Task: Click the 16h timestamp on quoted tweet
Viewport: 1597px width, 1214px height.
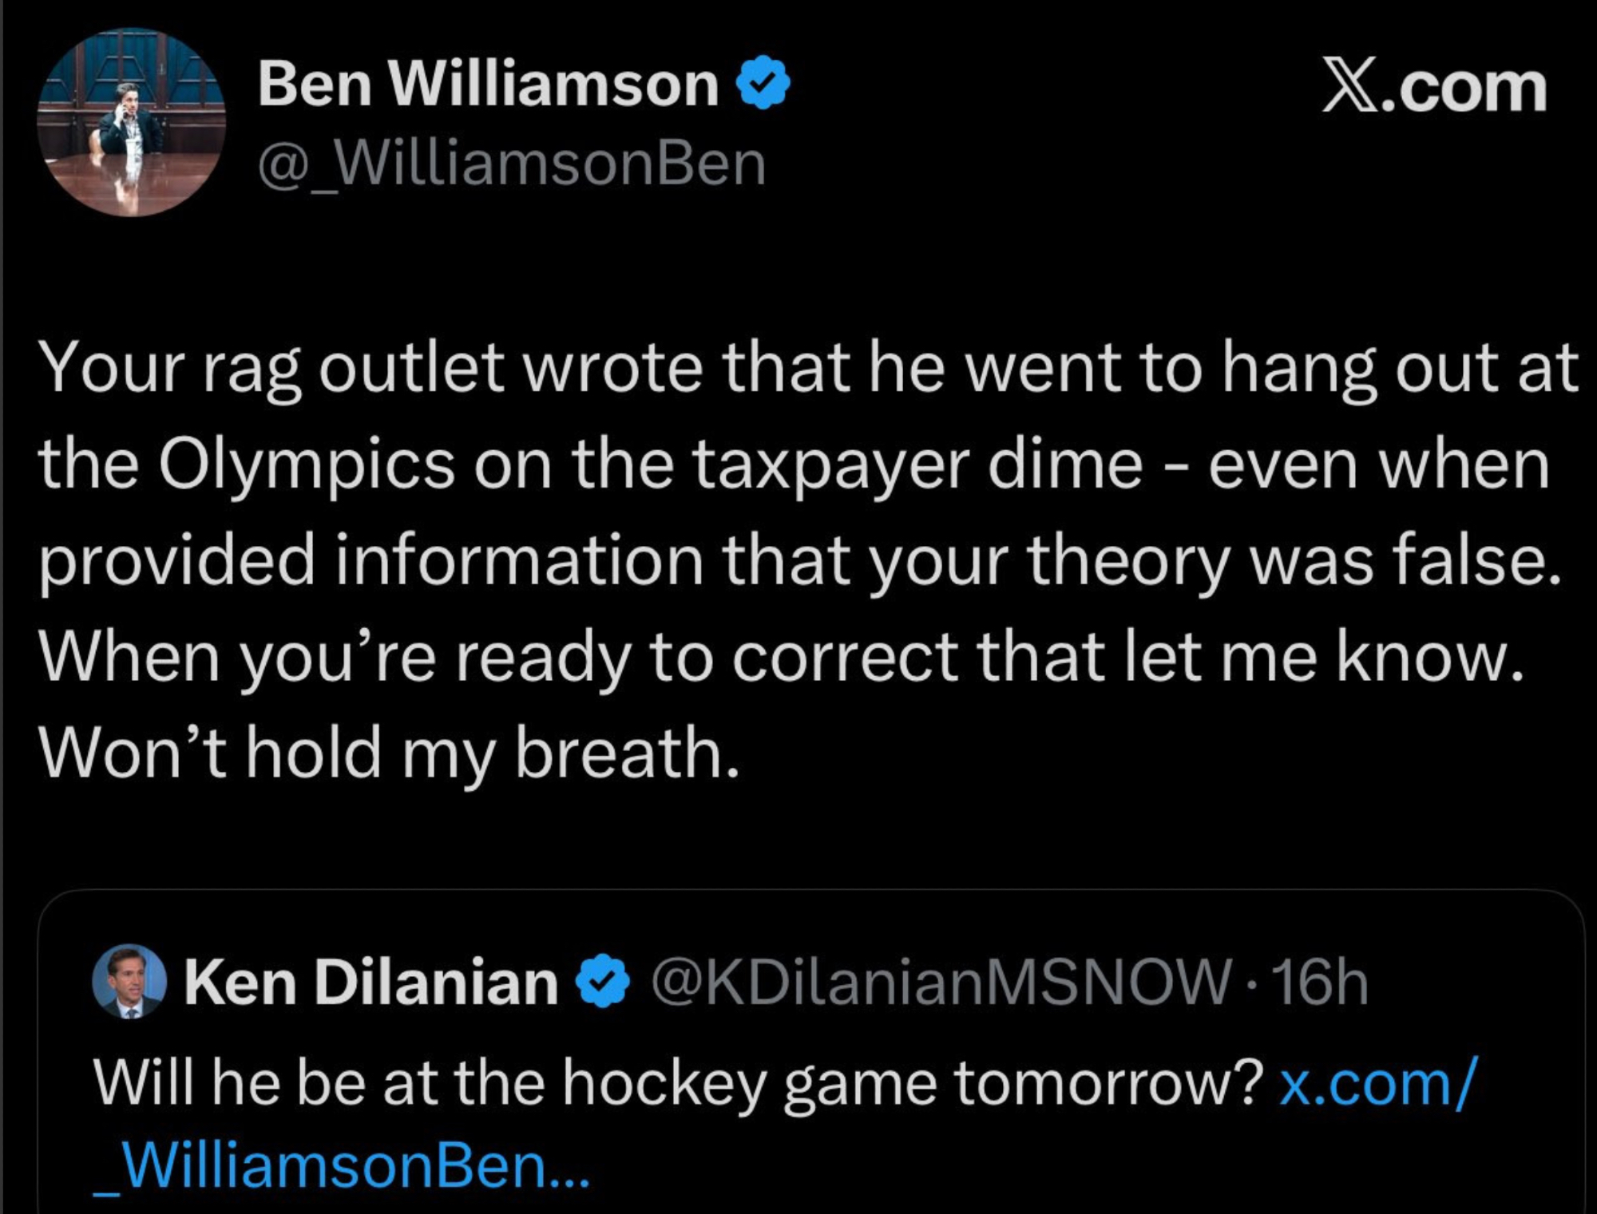Action: (1320, 982)
